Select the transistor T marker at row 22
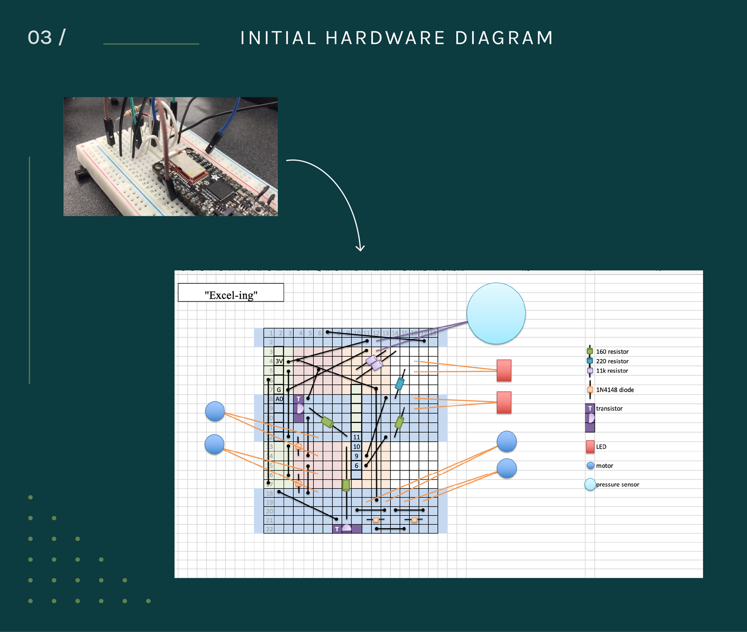 tap(337, 529)
